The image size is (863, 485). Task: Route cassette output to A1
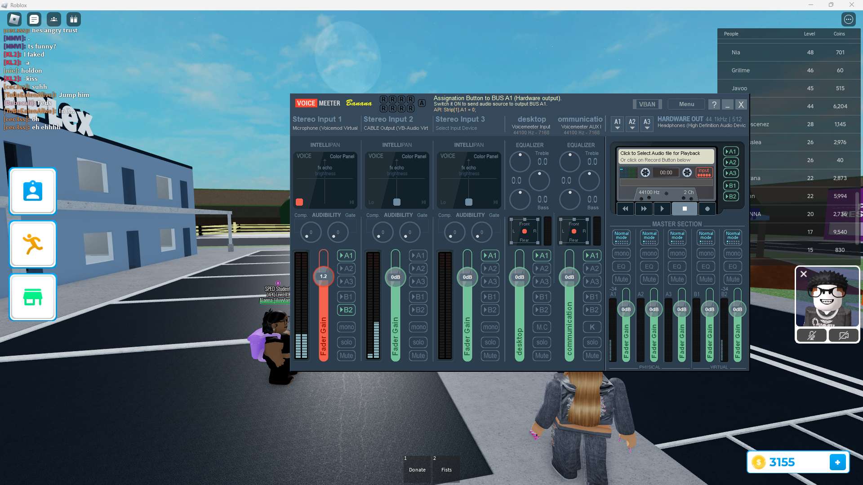click(731, 152)
